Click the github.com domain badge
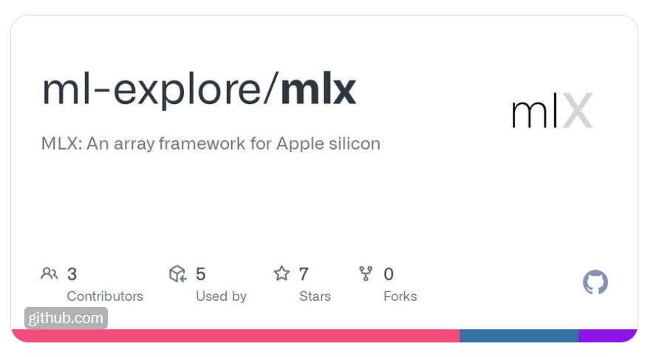This screenshot has width=648, height=357. (x=66, y=318)
